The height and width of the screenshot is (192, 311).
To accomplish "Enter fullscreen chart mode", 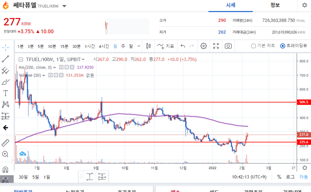I will 216,46.
